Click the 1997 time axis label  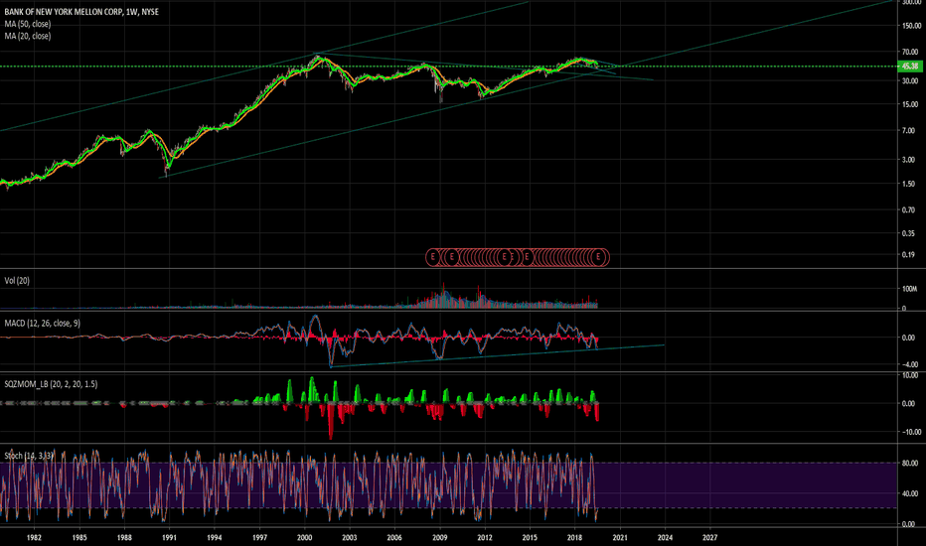259,538
